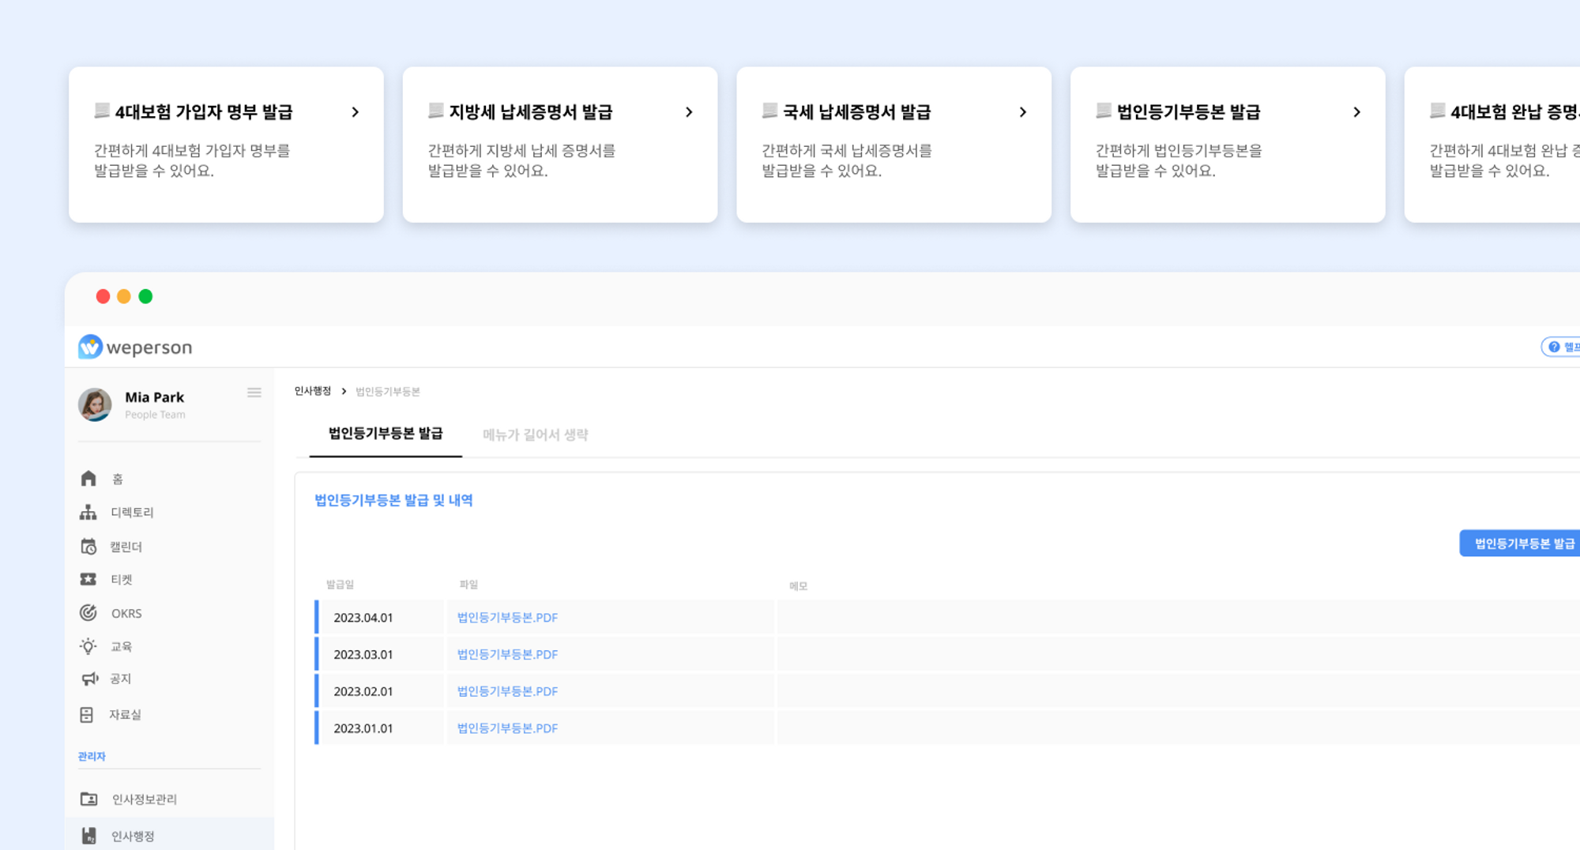Click the blue 법인등기부등본 발급 button
1580x850 pixels.
coord(1520,543)
